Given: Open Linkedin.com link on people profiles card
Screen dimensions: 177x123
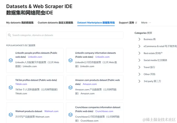Looking at the screenshot, I should point(35,57).
